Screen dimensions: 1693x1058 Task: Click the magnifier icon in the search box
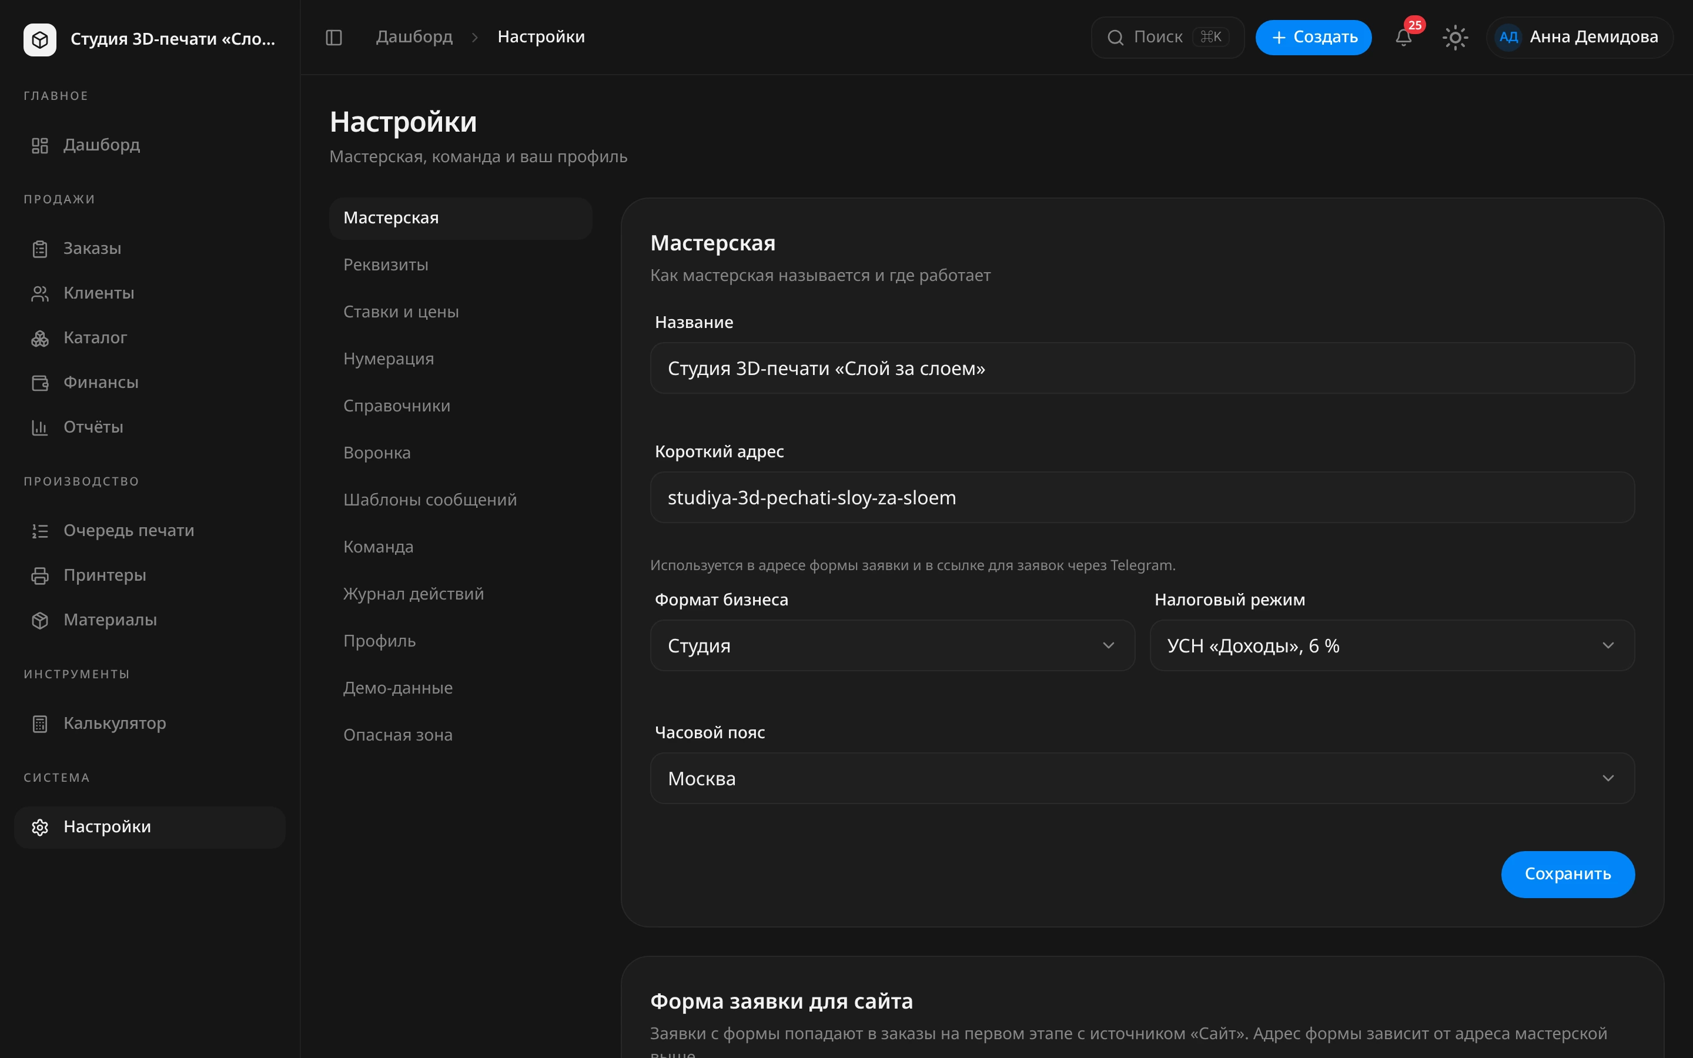[1115, 38]
